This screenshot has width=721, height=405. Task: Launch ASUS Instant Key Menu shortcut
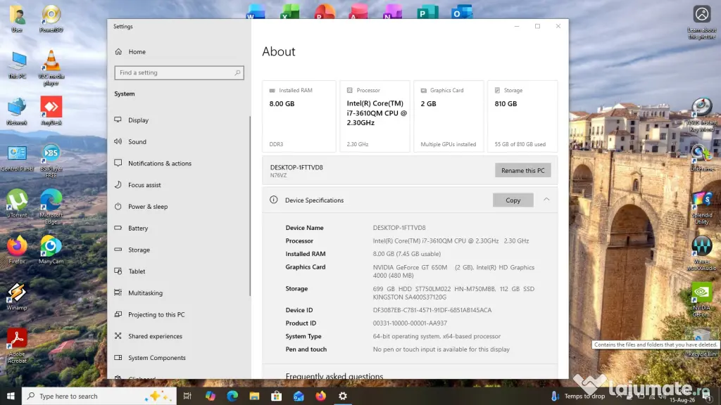click(x=702, y=115)
